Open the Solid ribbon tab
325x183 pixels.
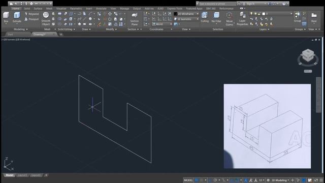pyautogui.click(x=27, y=9)
